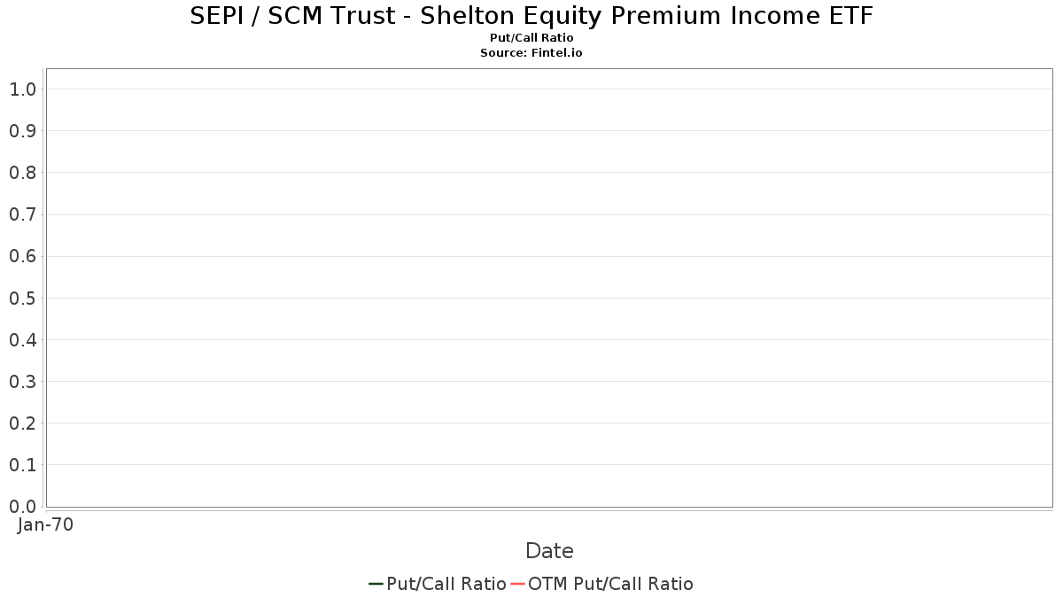Click the Put/Call Ratio subtitle under the title
Image resolution: width=1063 pixels, height=598 pixels.
click(531, 38)
